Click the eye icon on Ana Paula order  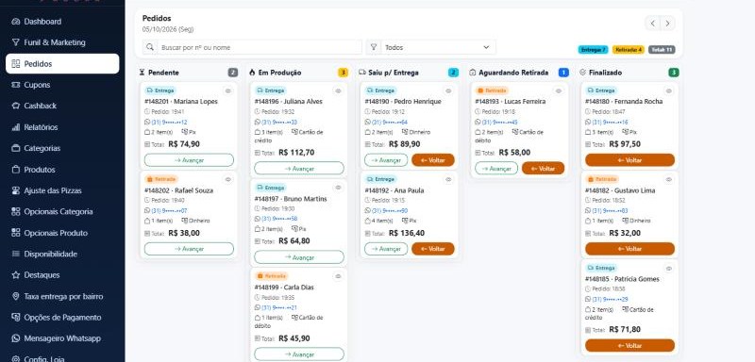pos(448,179)
